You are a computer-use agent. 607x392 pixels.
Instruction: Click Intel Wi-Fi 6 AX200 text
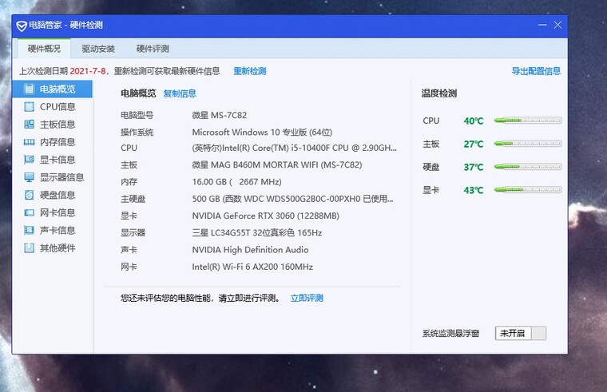pyautogui.click(x=252, y=267)
